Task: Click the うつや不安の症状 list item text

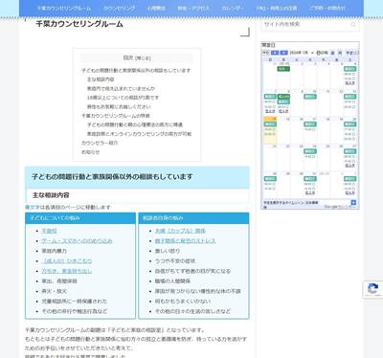Action: (175, 261)
